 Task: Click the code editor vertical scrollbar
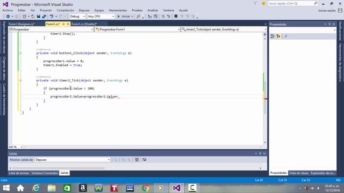pyautogui.click(x=265, y=91)
